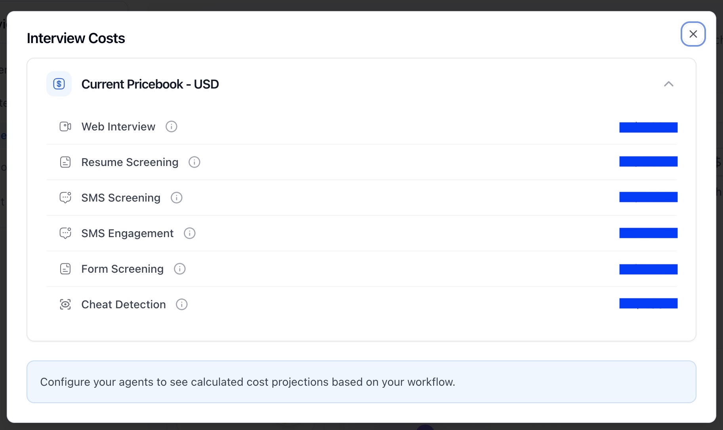Viewport: 723px width, 430px height.
Task: Show info for Resume Screening
Action: 194,162
